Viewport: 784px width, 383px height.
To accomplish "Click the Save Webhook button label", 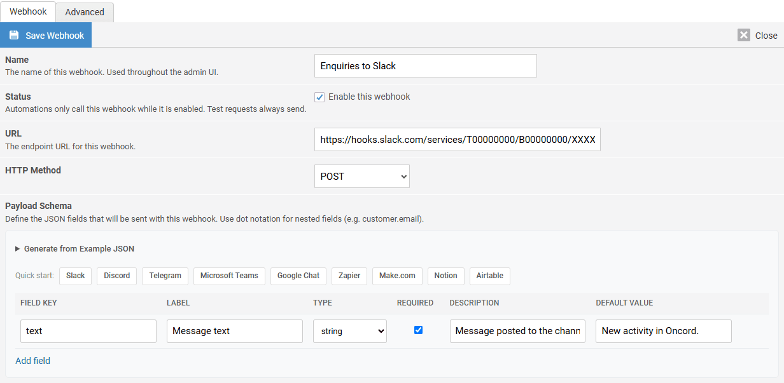I will tap(55, 36).
